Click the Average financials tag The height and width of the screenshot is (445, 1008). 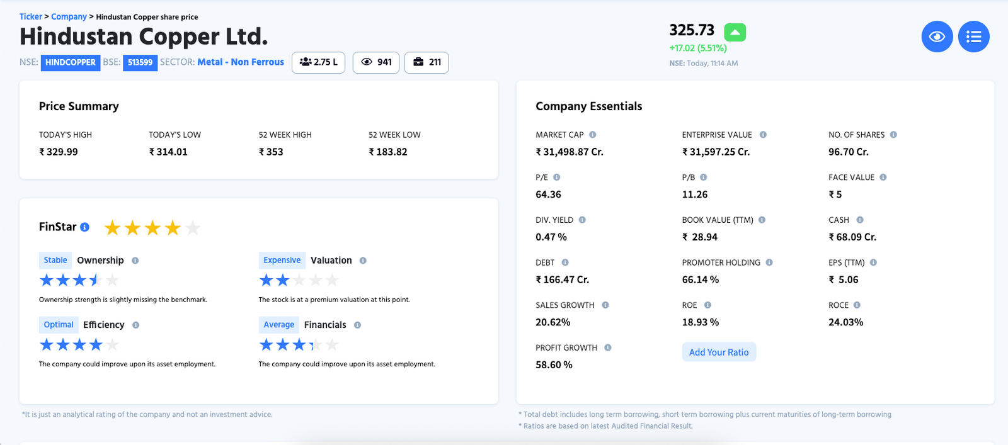click(279, 325)
